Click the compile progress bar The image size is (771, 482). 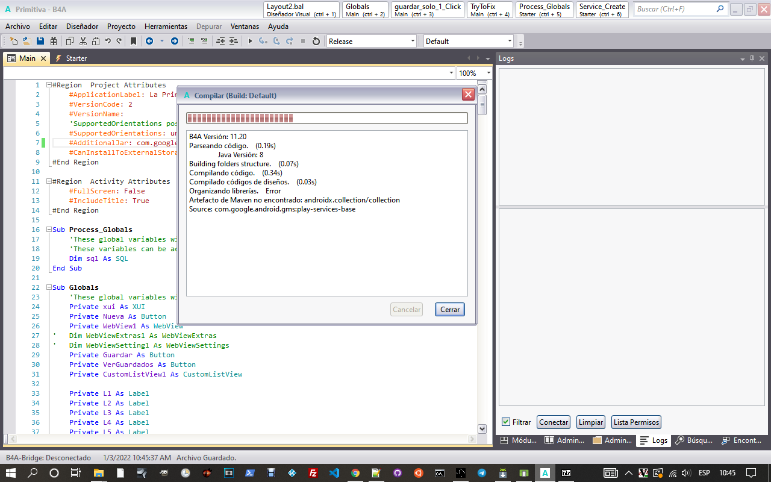(x=326, y=118)
